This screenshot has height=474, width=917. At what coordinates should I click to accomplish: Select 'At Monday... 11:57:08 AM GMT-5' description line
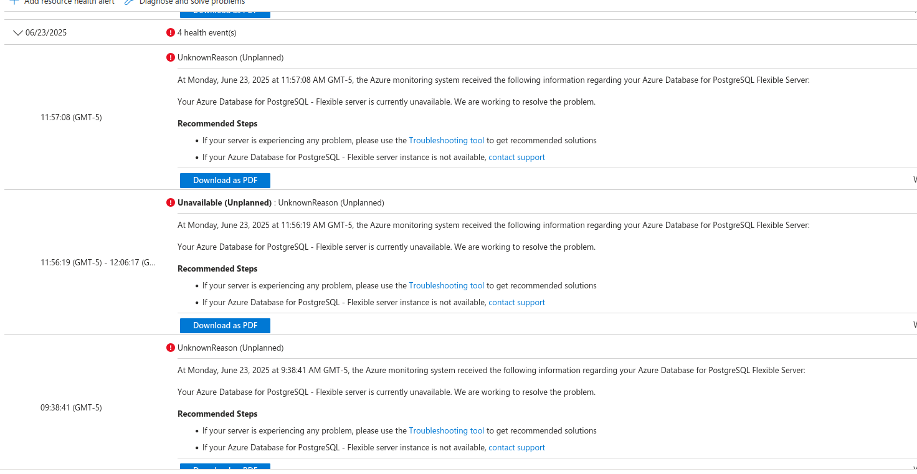493,80
